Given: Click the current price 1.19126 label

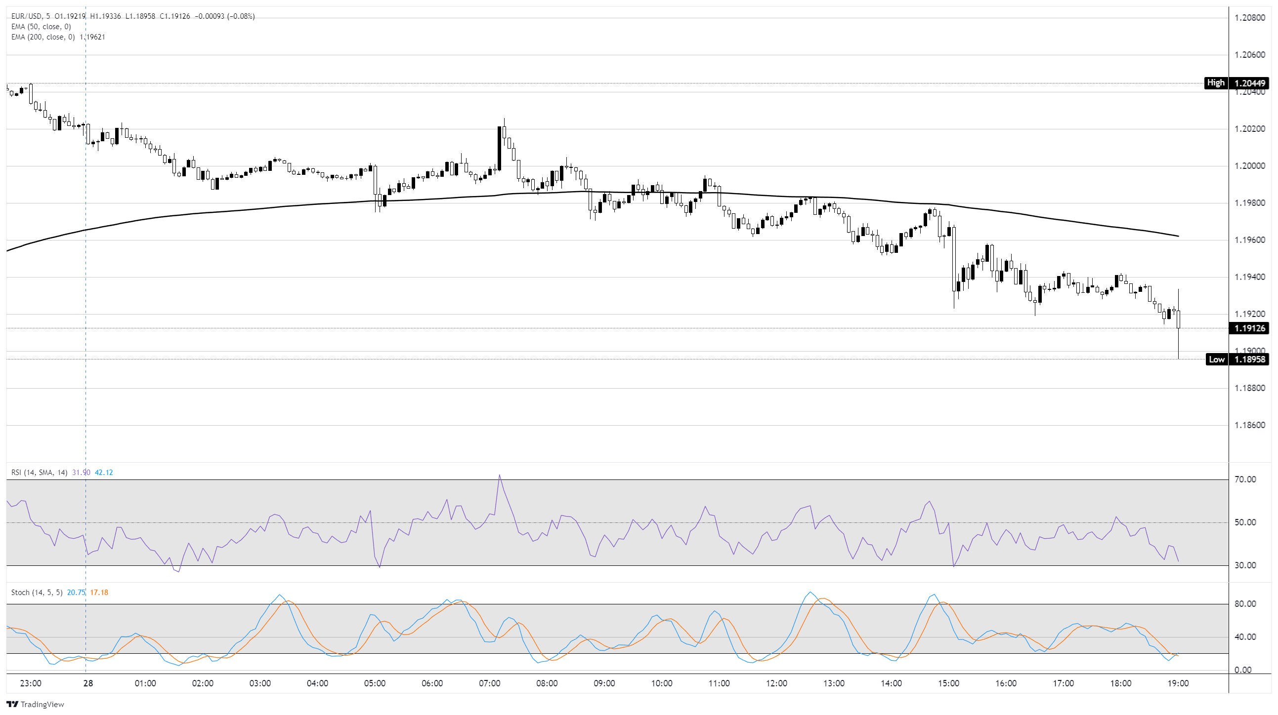Looking at the screenshot, I should [x=1249, y=328].
